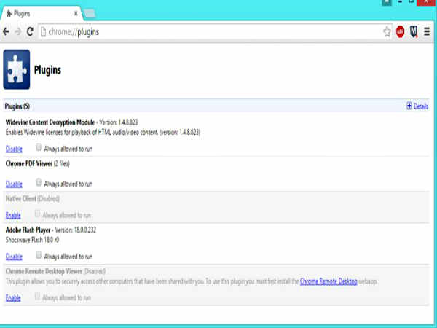Viewport: 437px width, 328px height.
Task: Click the Chrome PDF Viewer title
Action: 29,163
